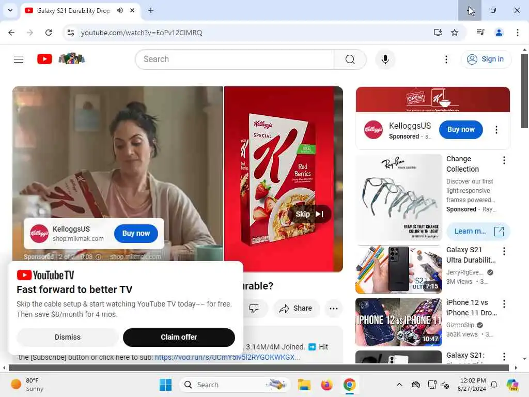Open the KelloggsUS channel avatar in sidebar

373,130
